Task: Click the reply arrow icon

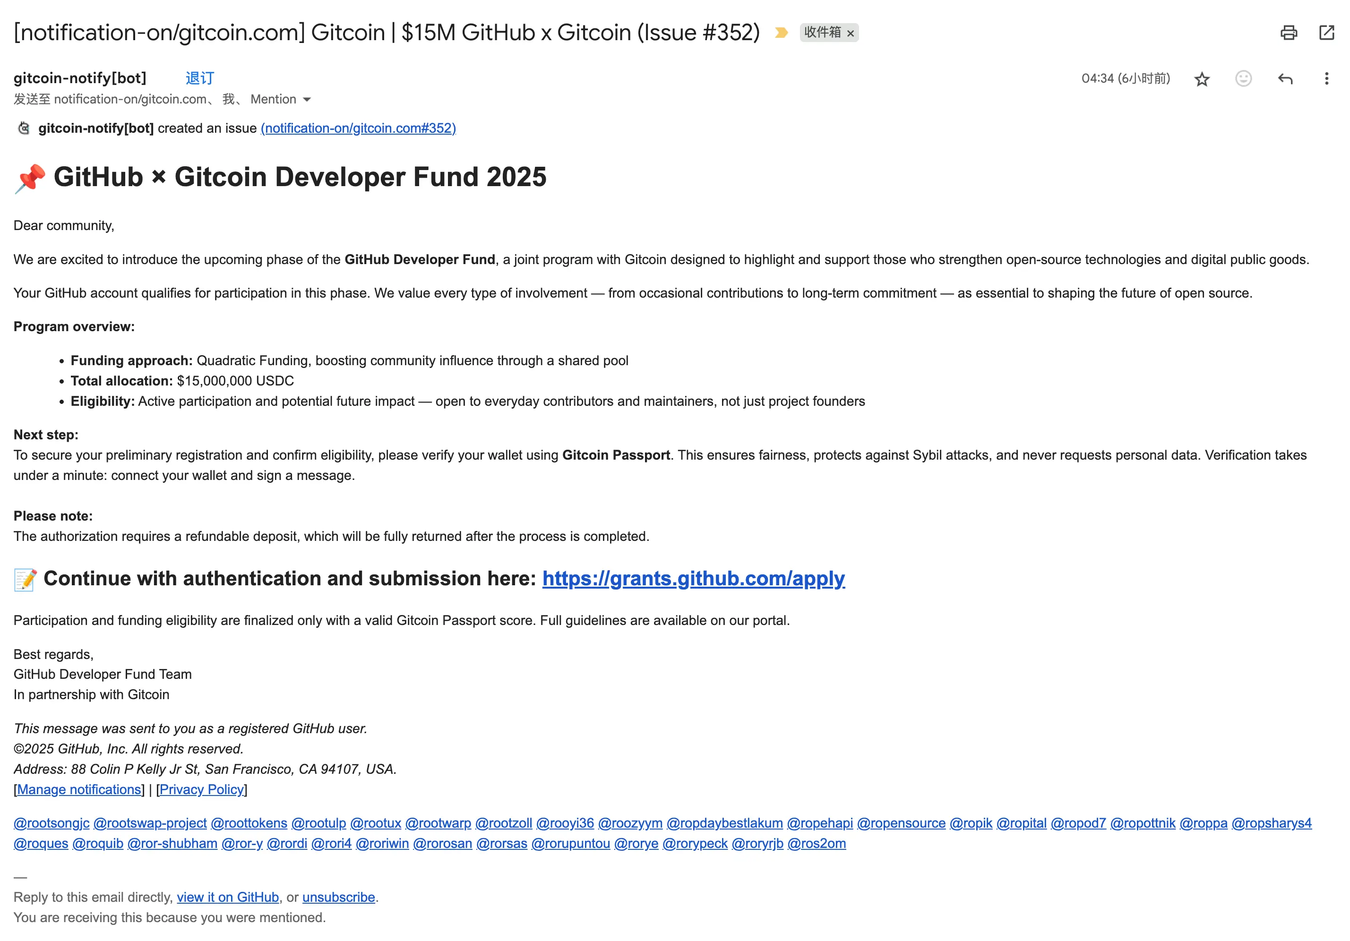Action: (1285, 79)
